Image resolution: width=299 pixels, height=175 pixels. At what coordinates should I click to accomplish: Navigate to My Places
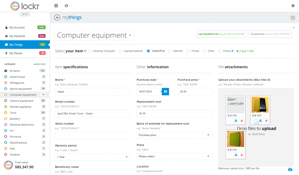click(25, 53)
